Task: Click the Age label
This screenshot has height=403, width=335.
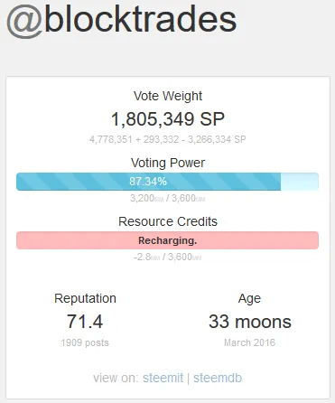Action: click(249, 299)
